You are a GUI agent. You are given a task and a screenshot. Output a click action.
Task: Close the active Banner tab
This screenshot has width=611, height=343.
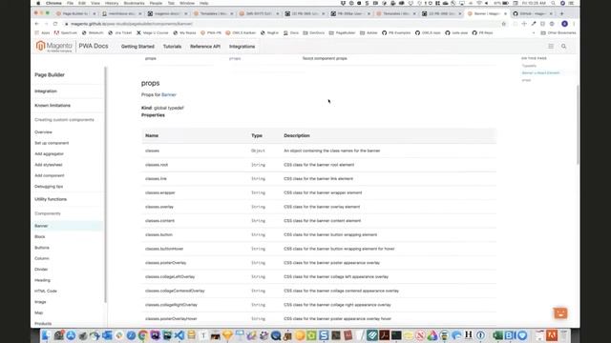pos(505,13)
